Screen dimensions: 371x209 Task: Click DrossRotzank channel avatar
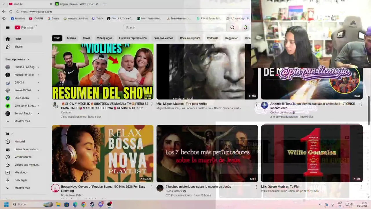click(x=160, y=188)
